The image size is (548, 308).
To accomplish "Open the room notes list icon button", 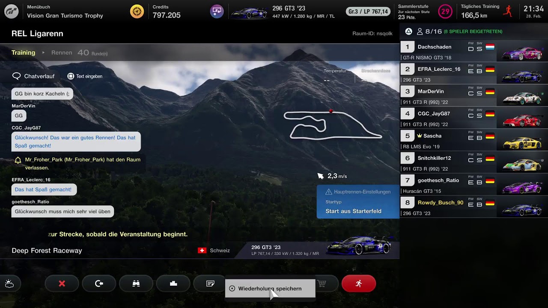I will click(210, 284).
